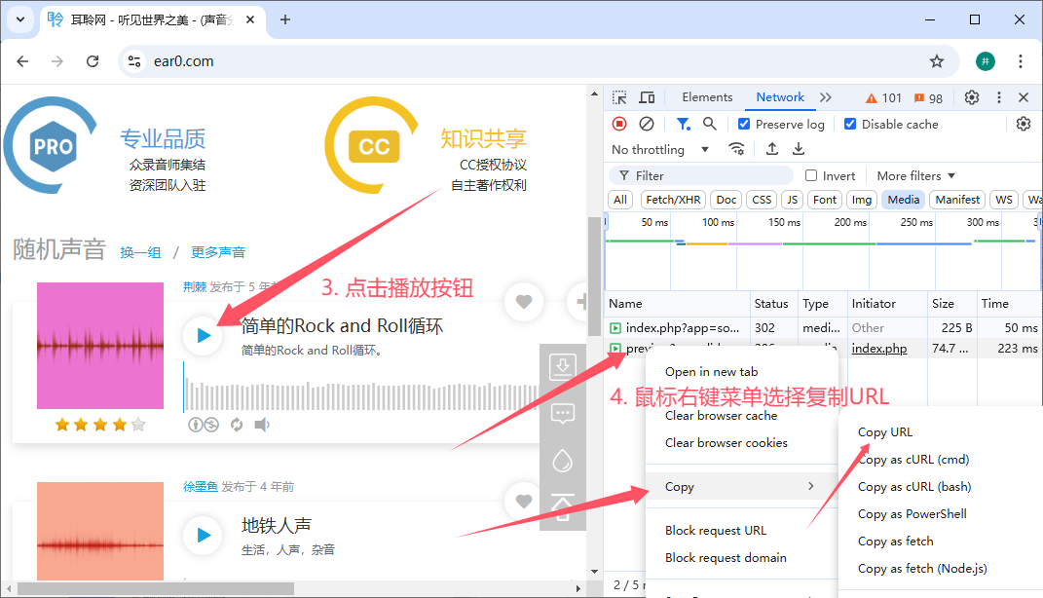Click the download icon in the floating sidebar

[562, 366]
